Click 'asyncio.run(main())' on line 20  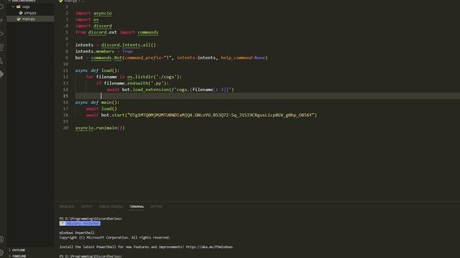100,128
